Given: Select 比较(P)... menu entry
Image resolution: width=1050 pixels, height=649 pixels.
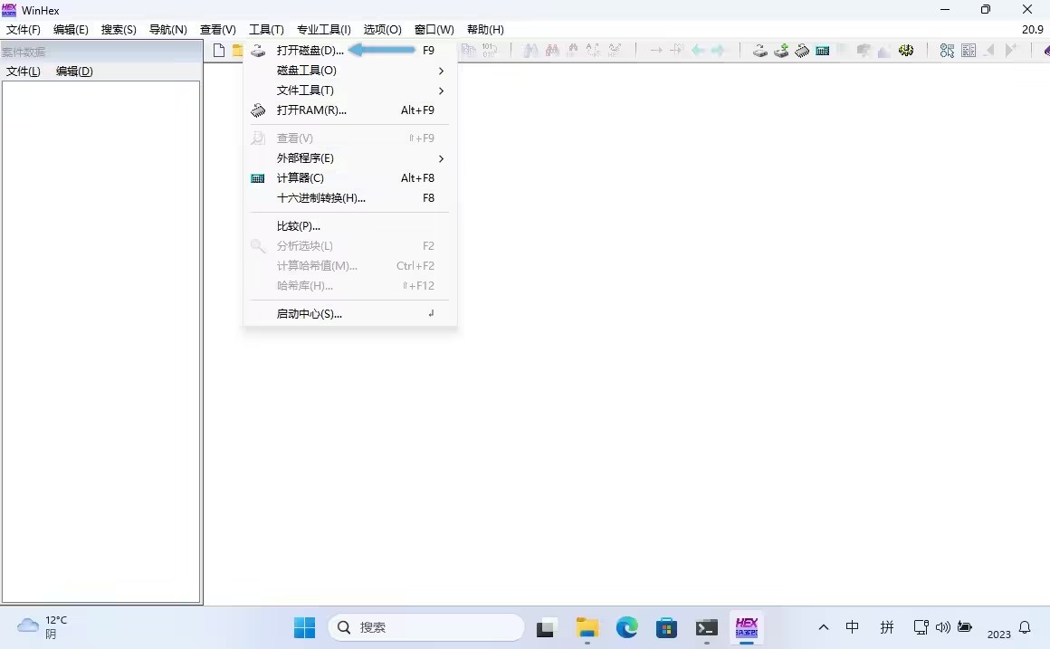Looking at the screenshot, I should (349, 226).
